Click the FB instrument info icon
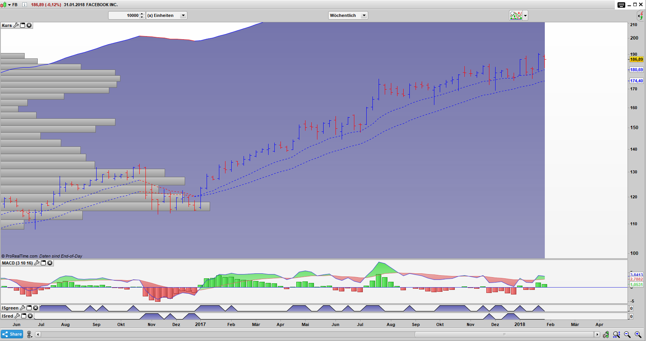 click(x=24, y=5)
